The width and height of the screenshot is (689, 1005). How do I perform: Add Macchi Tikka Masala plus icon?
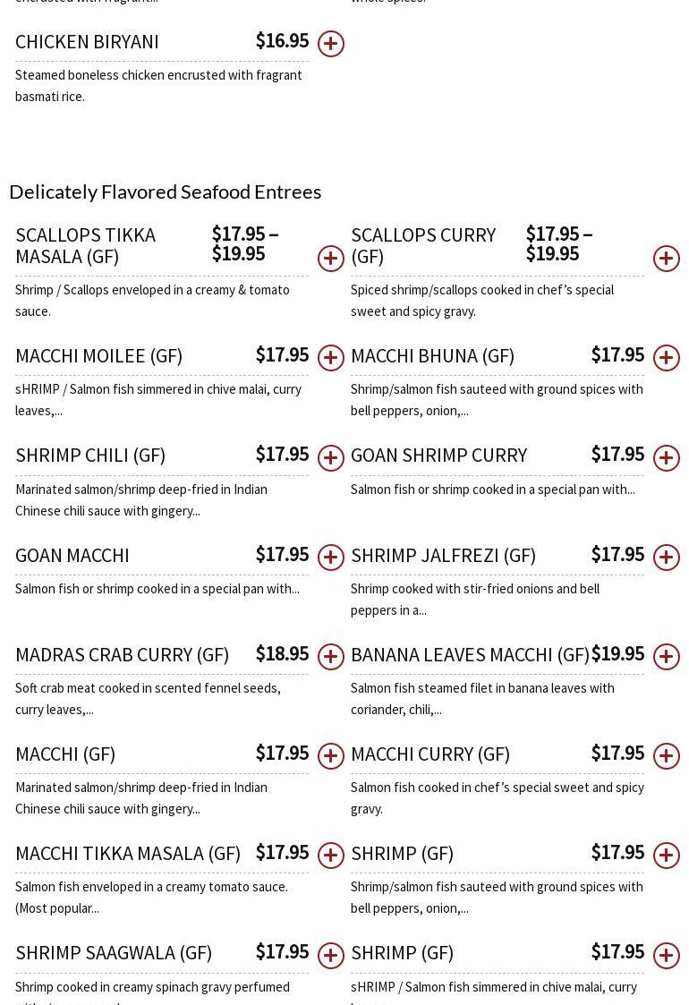pos(331,856)
